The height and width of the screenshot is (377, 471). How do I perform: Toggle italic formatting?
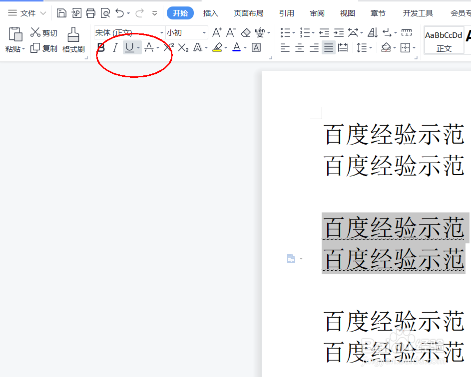pyautogui.click(x=115, y=47)
